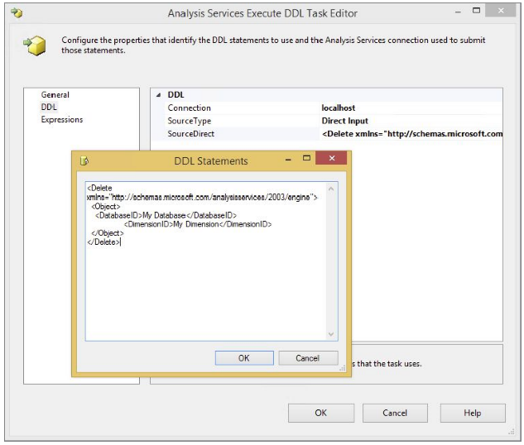Minimize the DDL Statements dialog

286,159
